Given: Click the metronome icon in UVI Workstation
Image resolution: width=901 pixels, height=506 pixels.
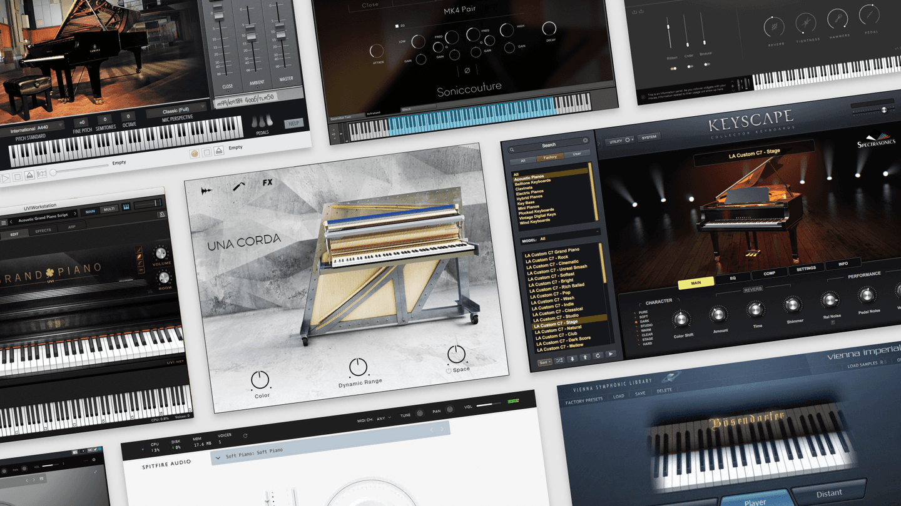Looking at the screenshot, I should point(161,214).
